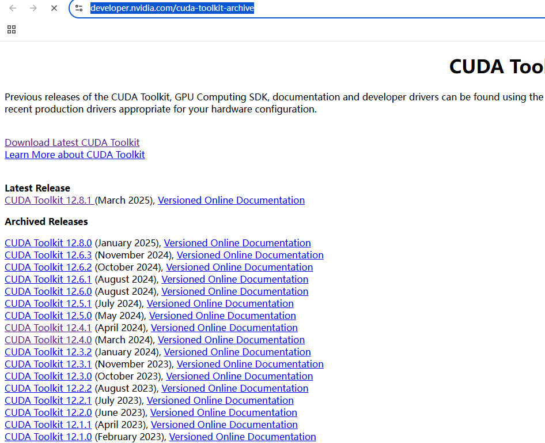Screen dimensions: 545x443
Task: Open Versioned Online Documentation for 12.2.2
Action: [x=235, y=389]
